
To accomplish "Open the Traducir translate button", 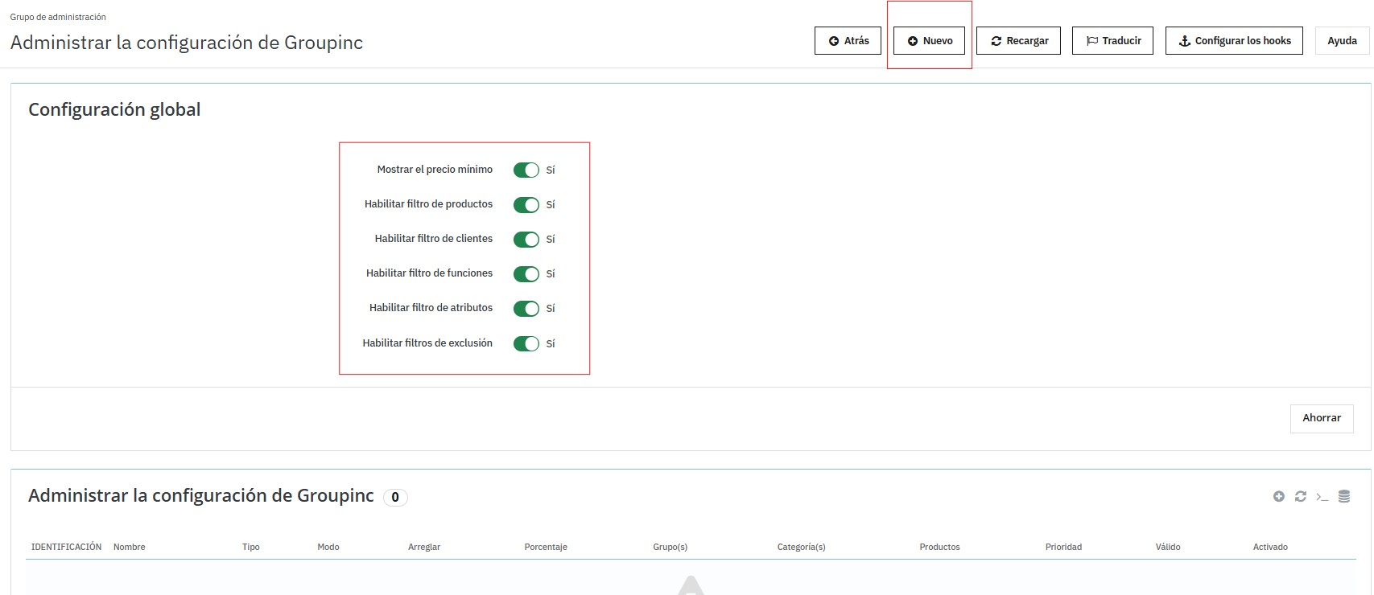I will (x=1112, y=41).
